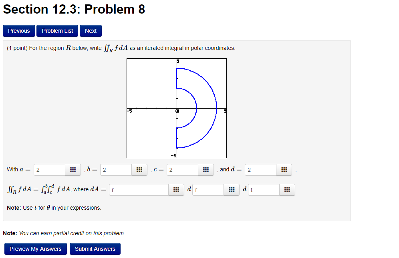Open the Problem List
Viewport: 399px width, 258px height.
(x=57, y=30)
